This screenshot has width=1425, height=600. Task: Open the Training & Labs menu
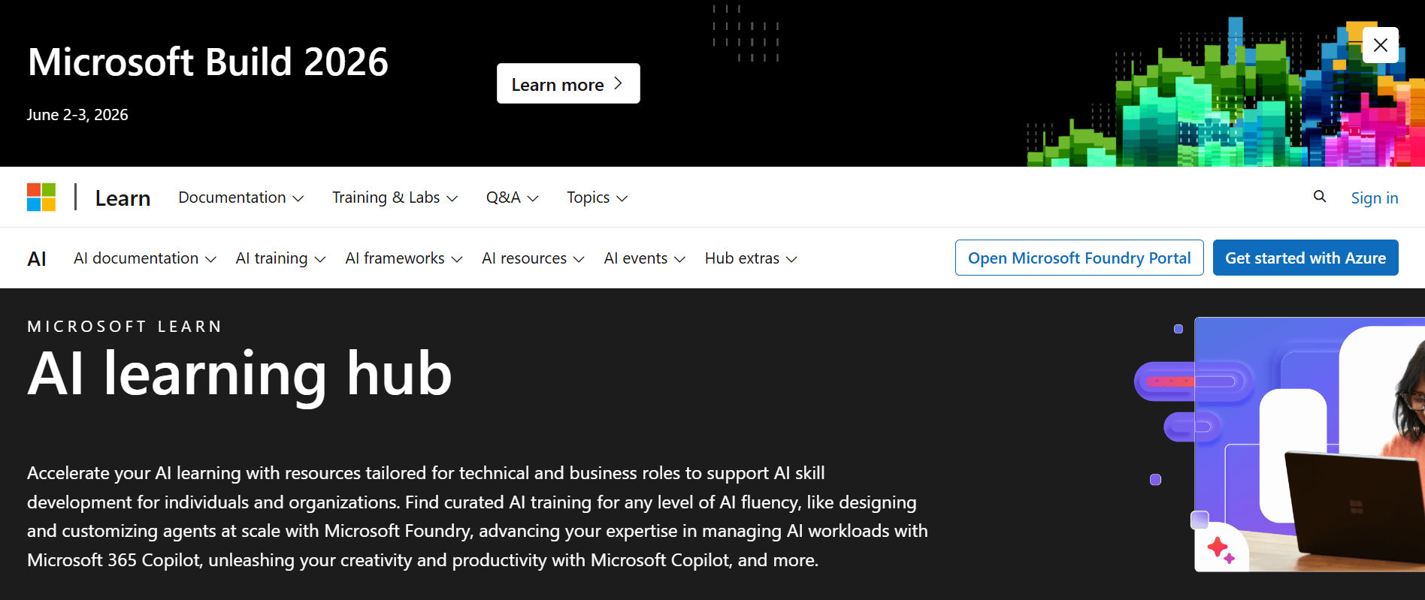pos(394,197)
